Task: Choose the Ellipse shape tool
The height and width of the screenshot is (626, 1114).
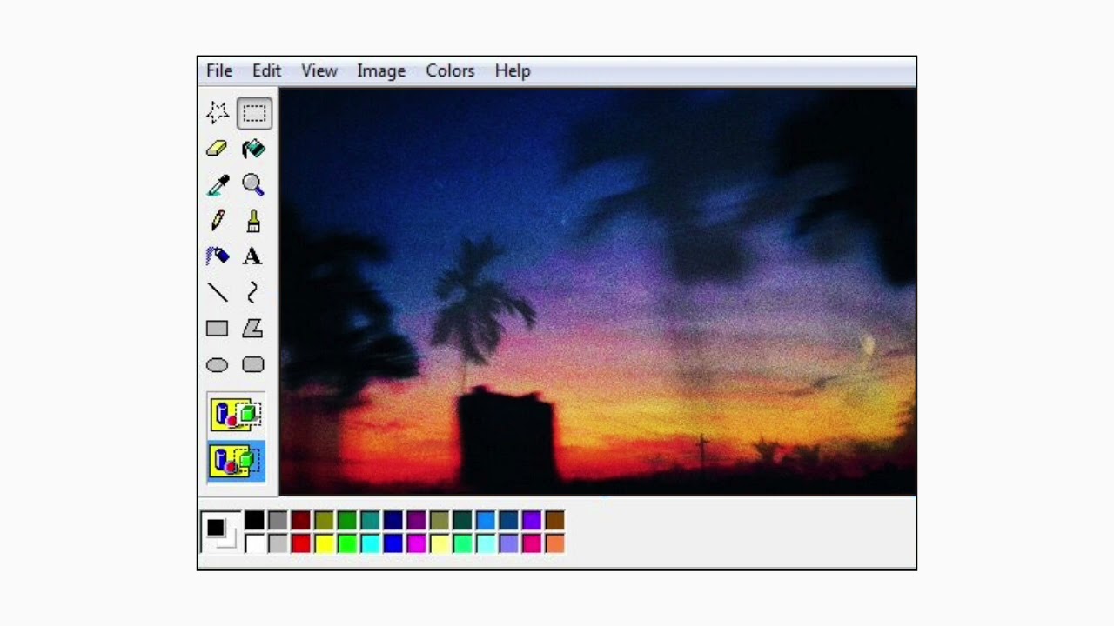Action: coord(218,365)
